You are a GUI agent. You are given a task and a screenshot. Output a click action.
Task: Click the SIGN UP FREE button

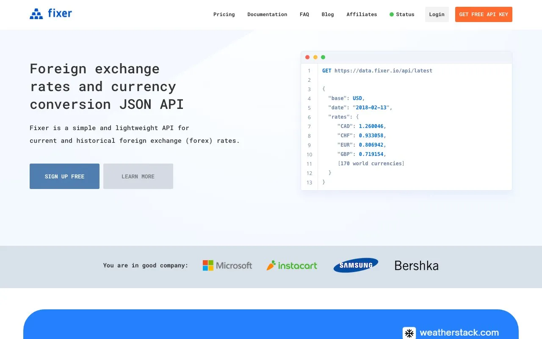pyautogui.click(x=64, y=176)
